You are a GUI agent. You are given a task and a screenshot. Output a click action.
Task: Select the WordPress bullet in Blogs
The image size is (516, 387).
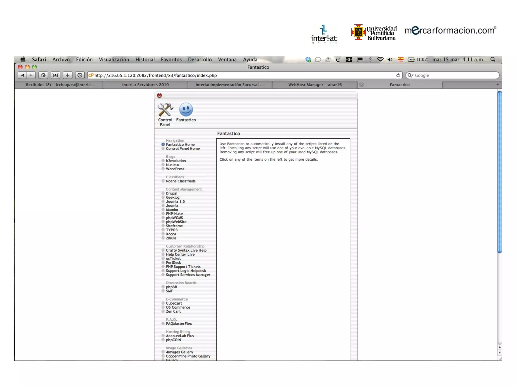tap(163, 169)
